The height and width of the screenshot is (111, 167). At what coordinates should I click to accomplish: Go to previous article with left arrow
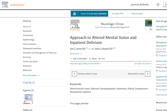pyautogui.click(x=74, y=74)
